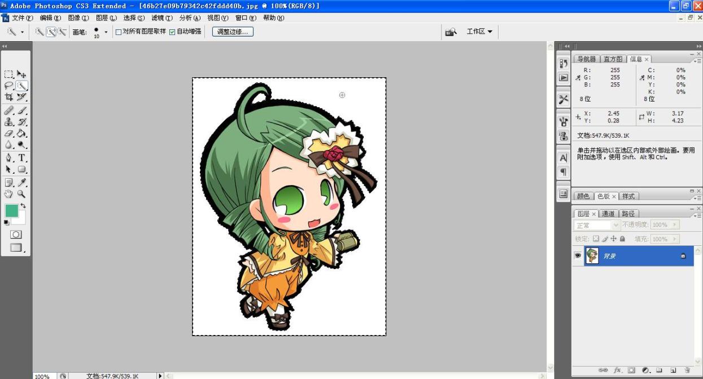Select the Hand tool

pyautogui.click(x=9, y=194)
